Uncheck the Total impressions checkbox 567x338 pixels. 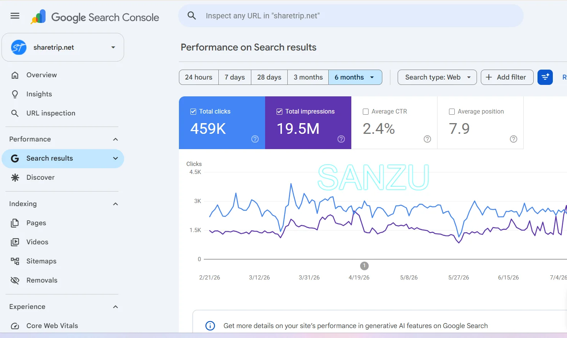(x=280, y=112)
